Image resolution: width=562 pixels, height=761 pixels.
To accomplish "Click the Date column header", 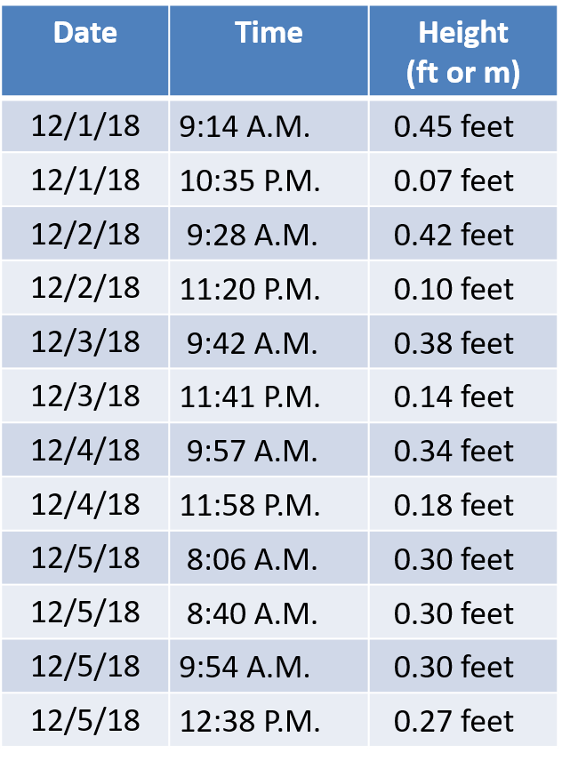I will (x=85, y=51).
